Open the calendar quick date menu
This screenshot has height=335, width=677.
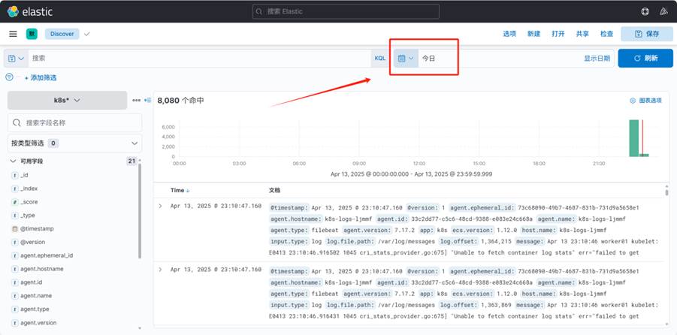(x=406, y=58)
